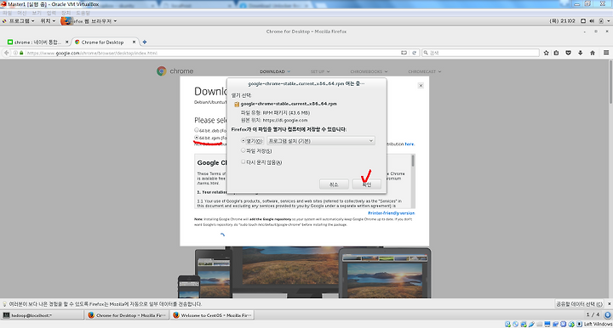Click VirtualBox optical disc status icon
The height and width of the screenshot is (328, 613).
(x=515, y=324)
